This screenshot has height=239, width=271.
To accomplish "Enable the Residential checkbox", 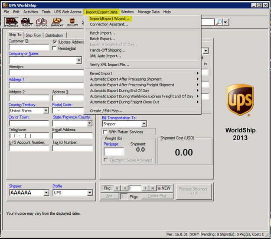I will pos(55,48).
